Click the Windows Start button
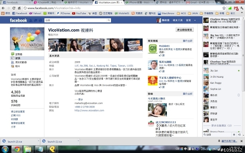 tap(5, 149)
